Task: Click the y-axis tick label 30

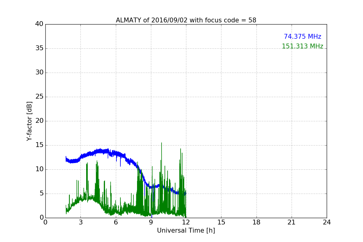Action: pyautogui.click(x=39, y=73)
